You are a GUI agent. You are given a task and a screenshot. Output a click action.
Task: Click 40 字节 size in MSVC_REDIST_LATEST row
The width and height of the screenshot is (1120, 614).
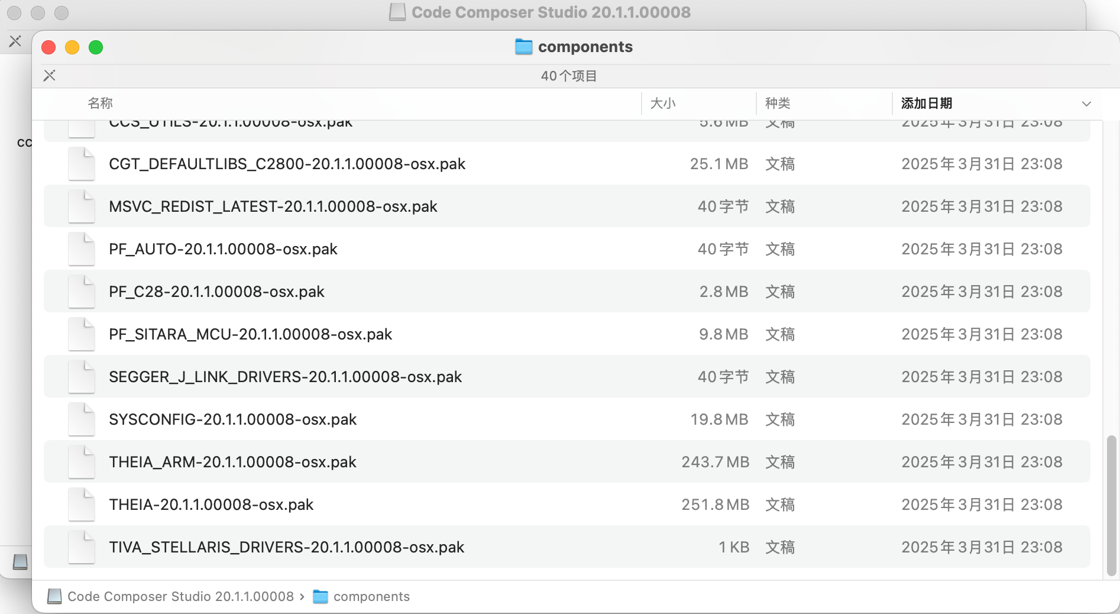[723, 206]
